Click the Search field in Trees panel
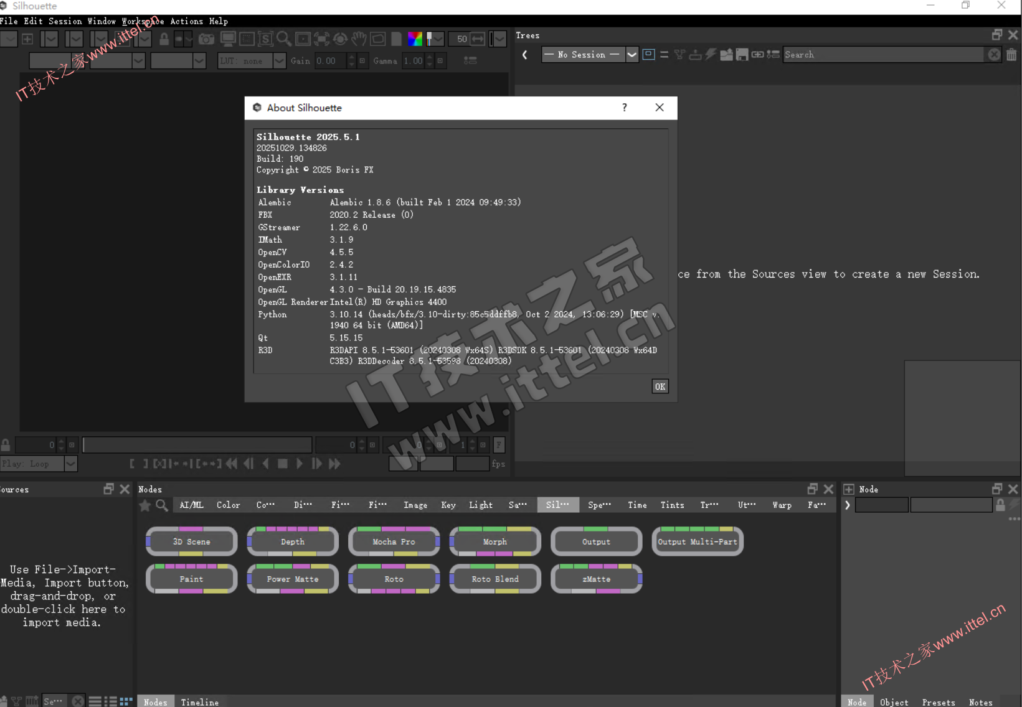The height and width of the screenshot is (707, 1022). (x=882, y=55)
